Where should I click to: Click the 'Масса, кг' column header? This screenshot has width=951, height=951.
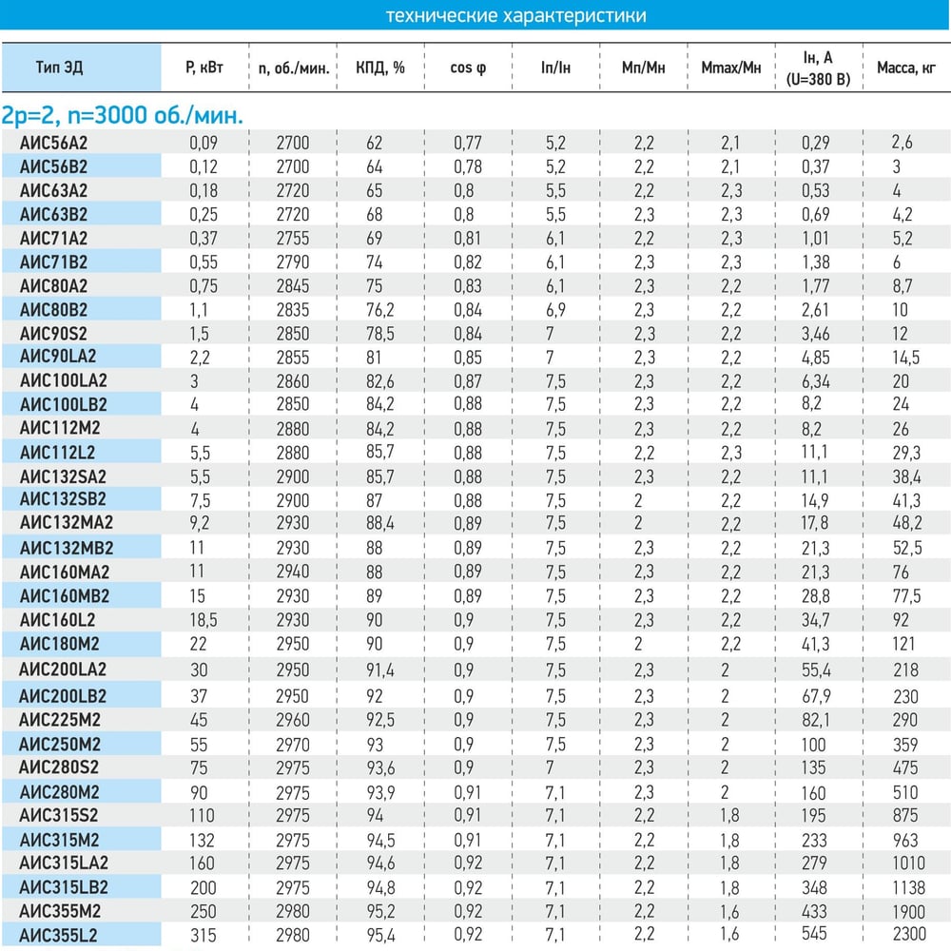pyautogui.click(x=906, y=68)
